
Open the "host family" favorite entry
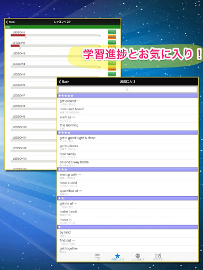[x=127, y=156]
